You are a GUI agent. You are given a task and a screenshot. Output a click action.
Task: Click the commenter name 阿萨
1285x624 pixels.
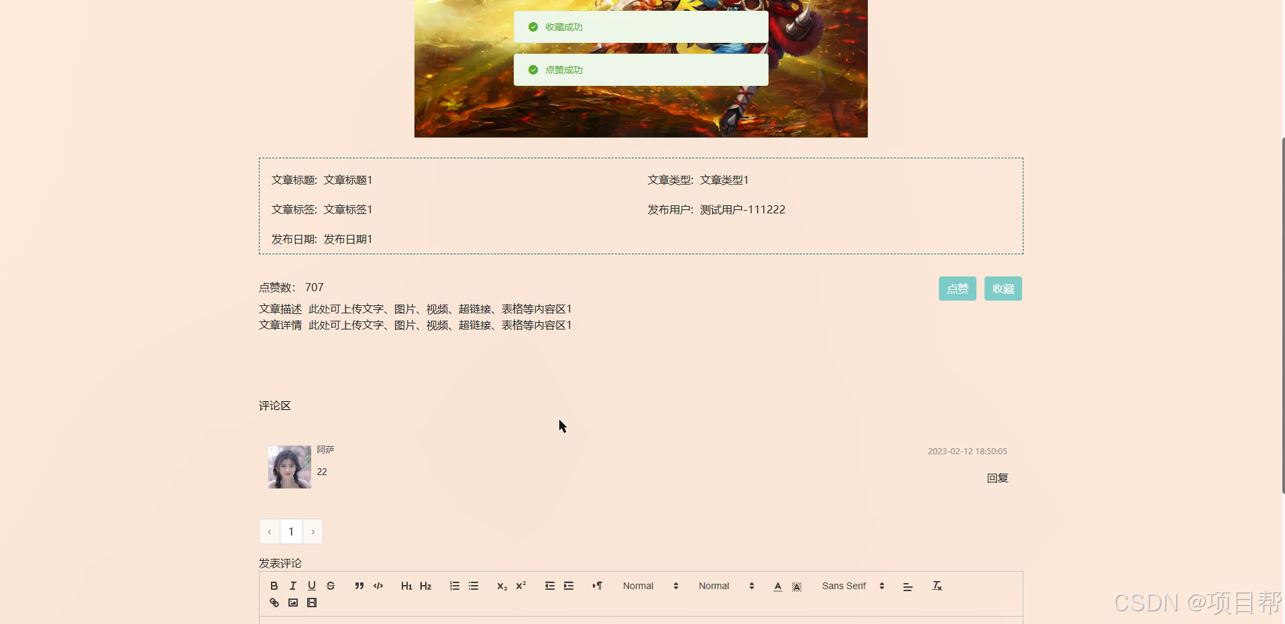325,450
